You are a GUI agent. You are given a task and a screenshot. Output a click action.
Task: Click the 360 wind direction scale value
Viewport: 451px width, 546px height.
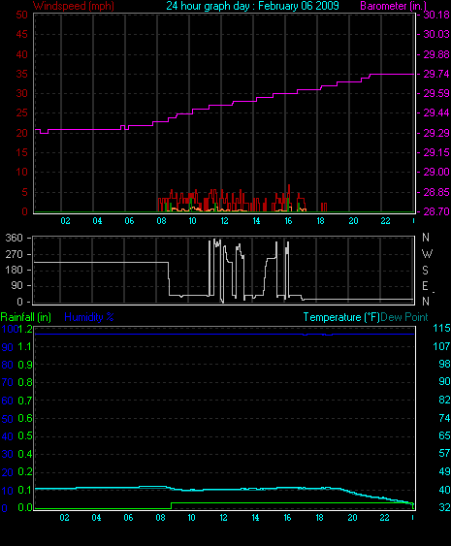click(x=14, y=239)
